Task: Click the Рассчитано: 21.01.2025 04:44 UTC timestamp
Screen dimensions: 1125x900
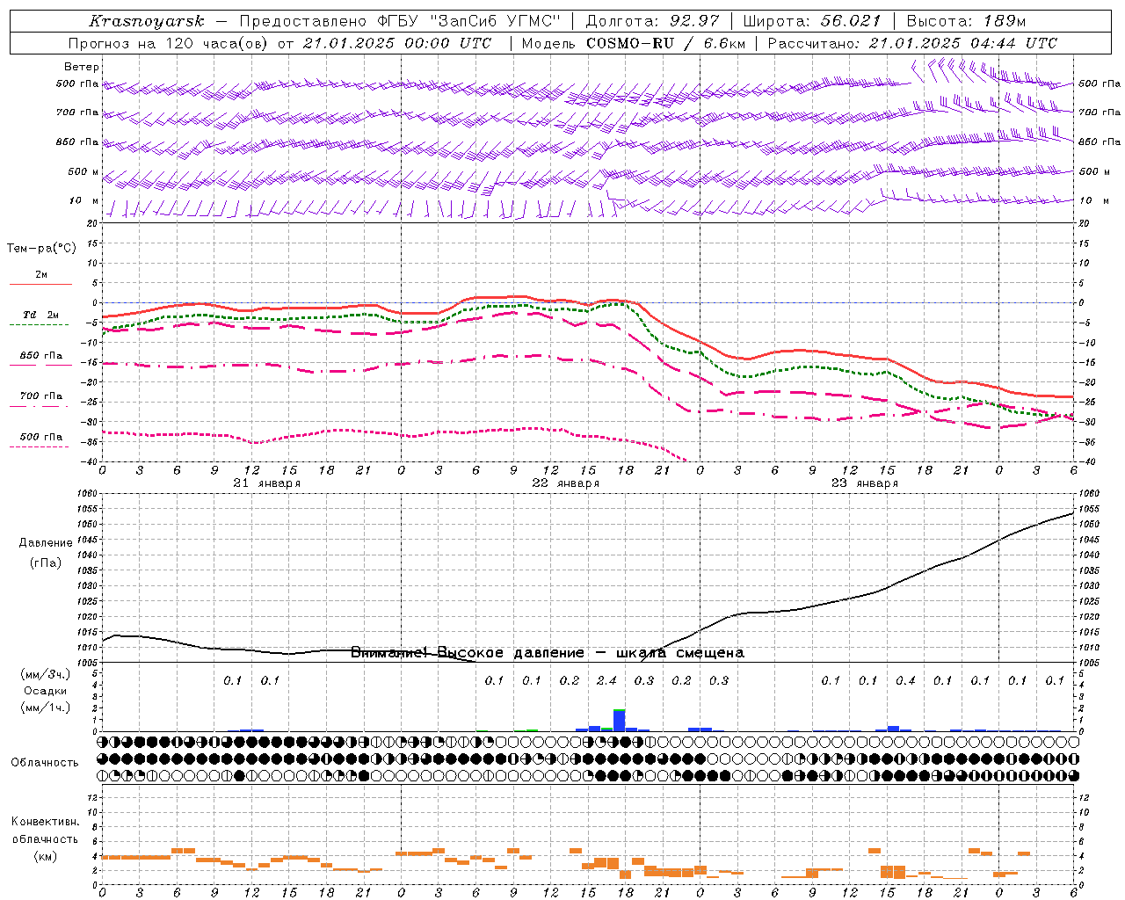Action: 912,43
